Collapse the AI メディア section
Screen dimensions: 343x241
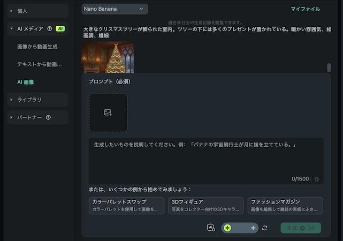click(12, 29)
